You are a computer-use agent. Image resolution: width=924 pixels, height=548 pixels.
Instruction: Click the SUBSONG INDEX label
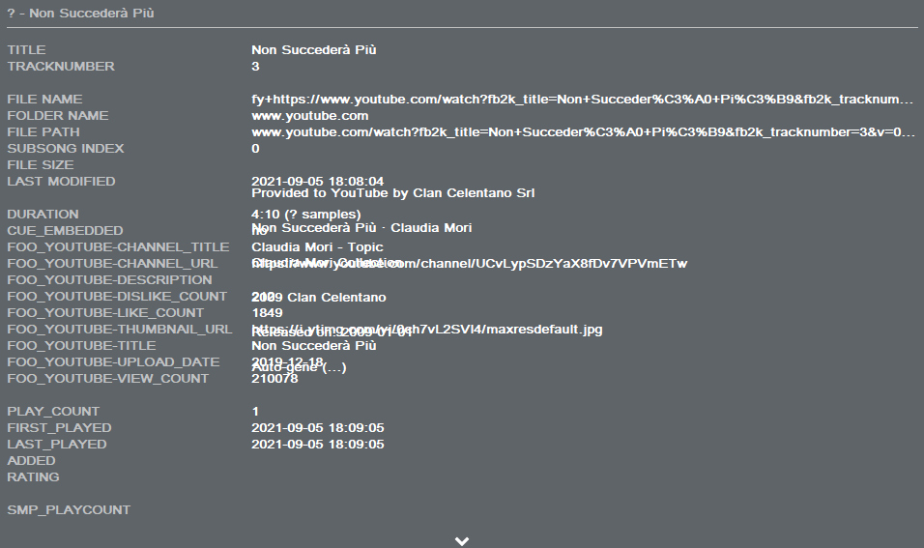coord(66,148)
